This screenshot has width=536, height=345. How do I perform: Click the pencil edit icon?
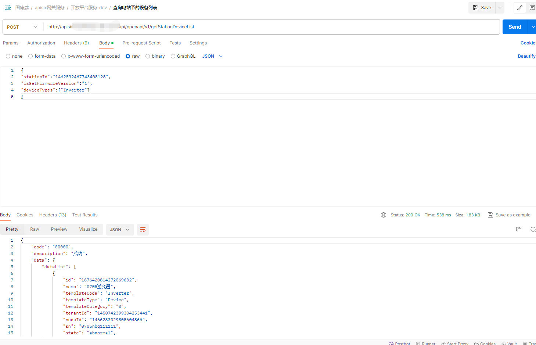pyautogui.click(x=519, y=8)
